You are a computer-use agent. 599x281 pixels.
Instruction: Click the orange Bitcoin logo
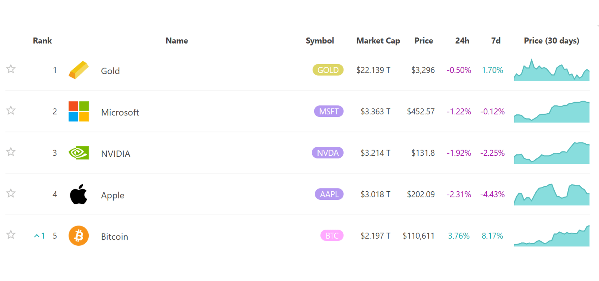pyautogui.click(x=79, y=236)
